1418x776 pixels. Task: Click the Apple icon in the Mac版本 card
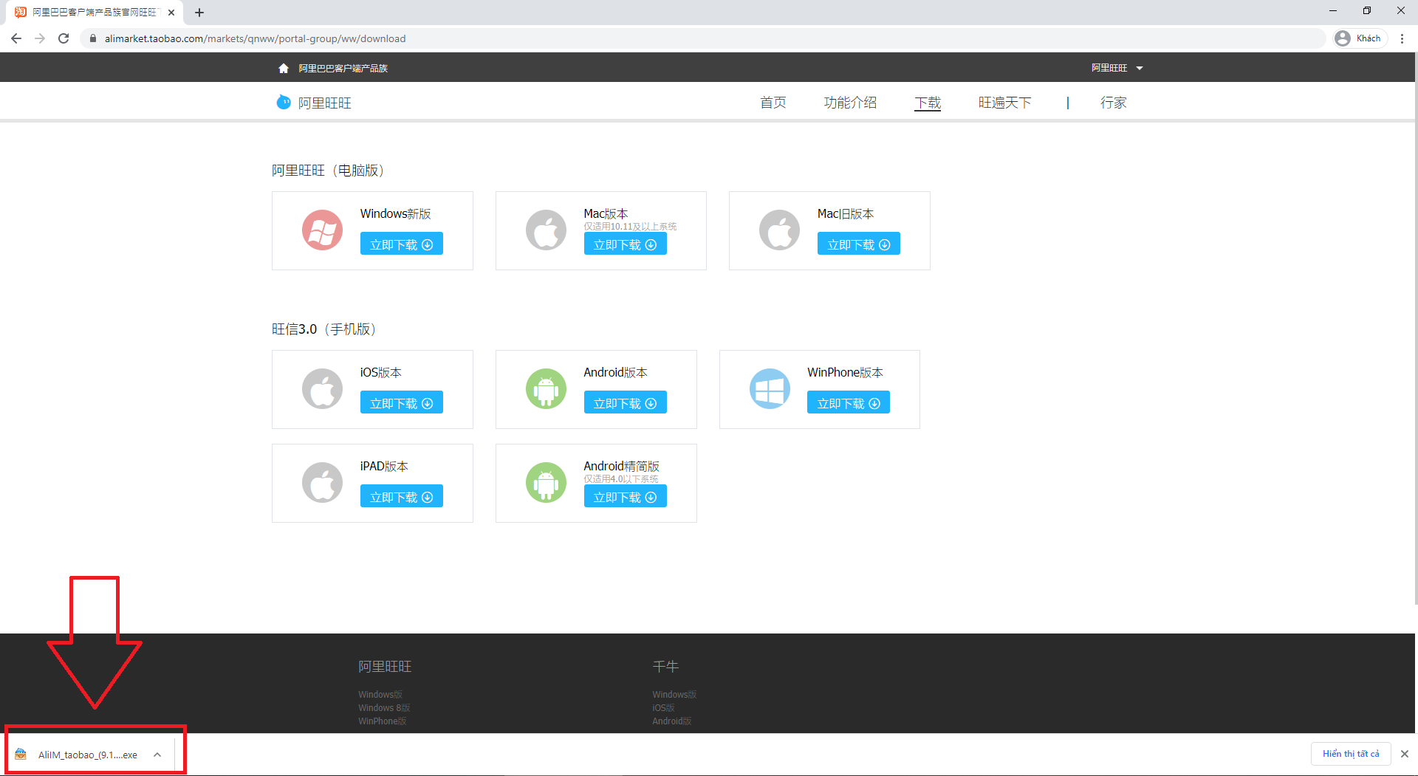coord(546,230)
